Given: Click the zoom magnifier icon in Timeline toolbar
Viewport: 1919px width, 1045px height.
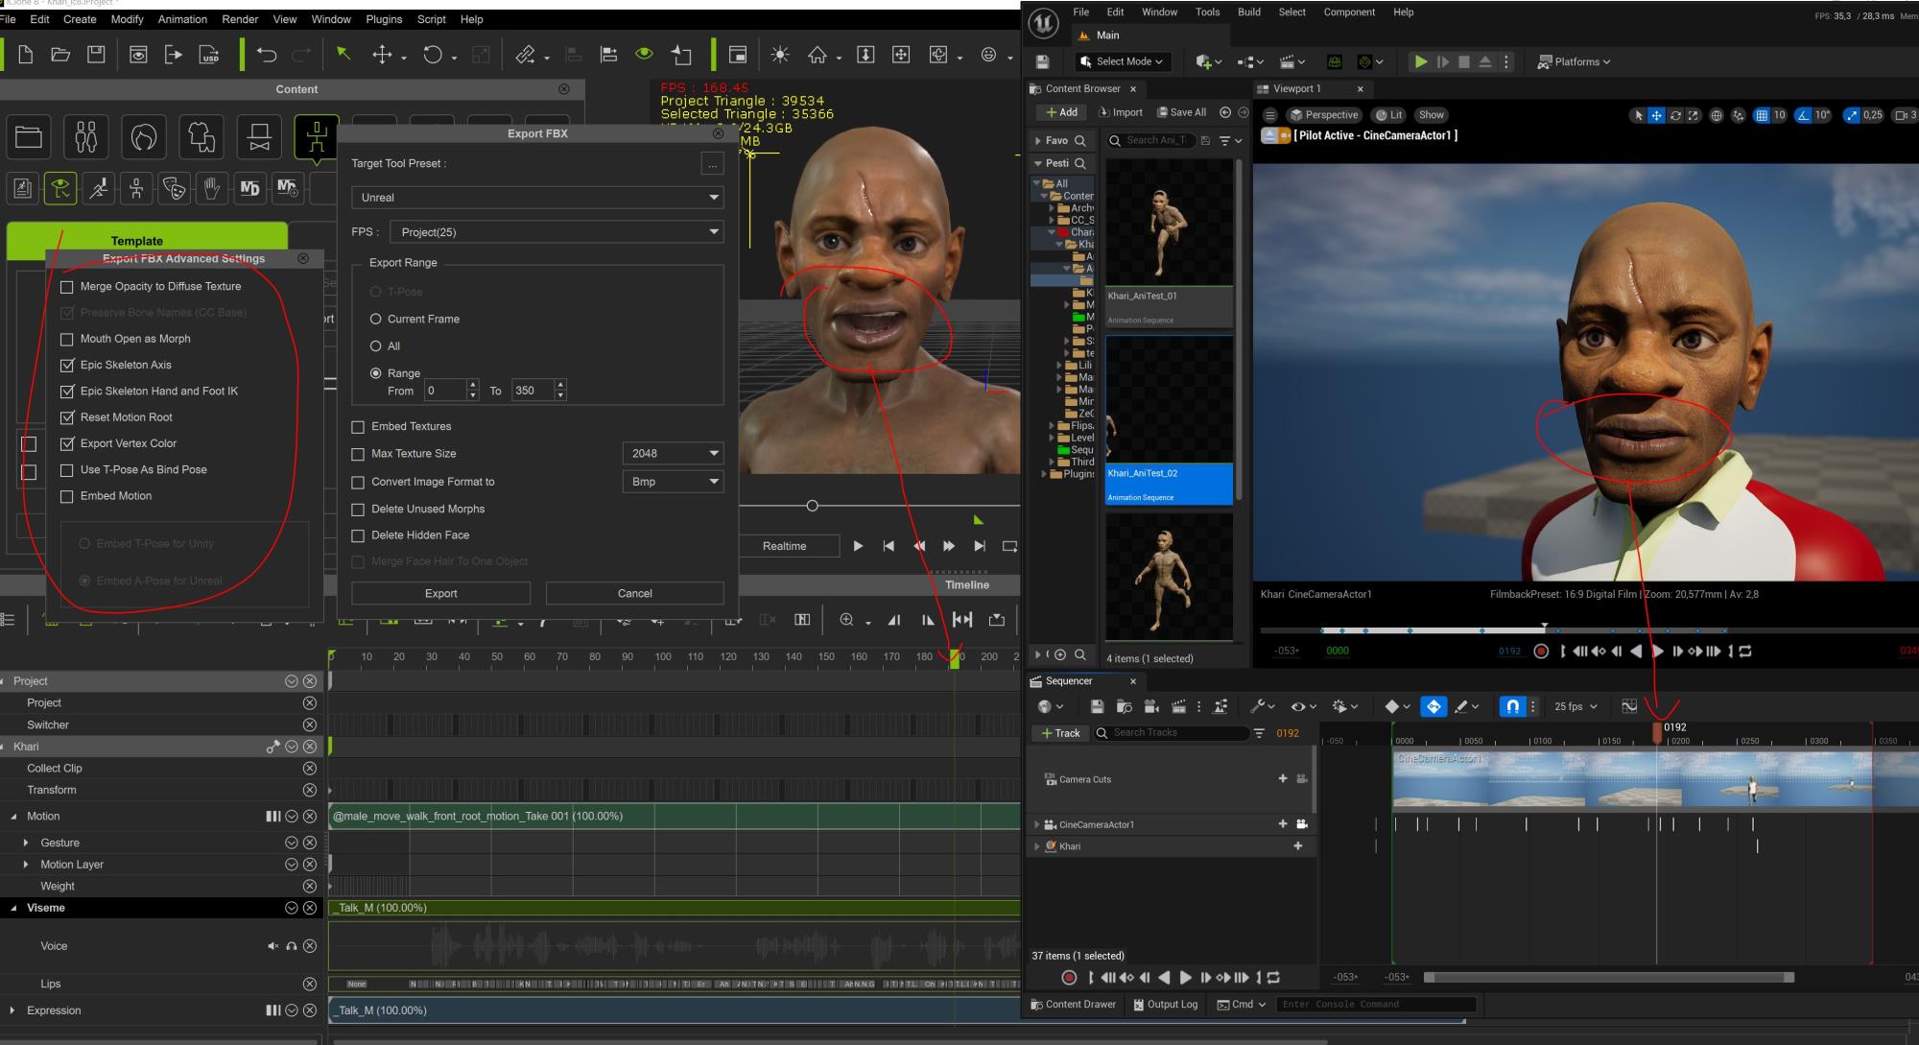Looking at the screenshot, I should click(x=846, y=620).
